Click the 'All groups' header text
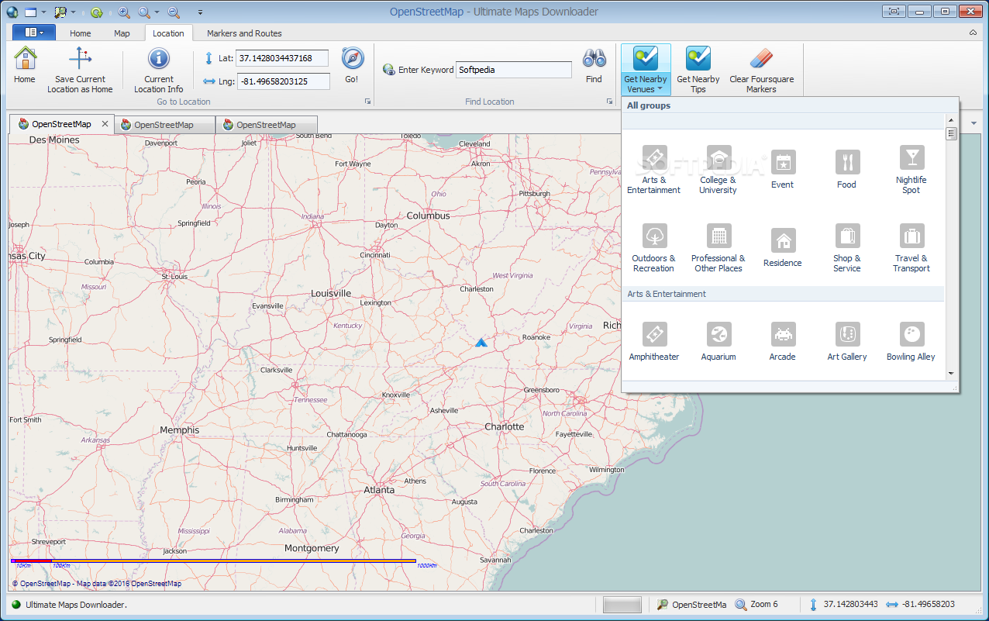 [x=649, y=105]
